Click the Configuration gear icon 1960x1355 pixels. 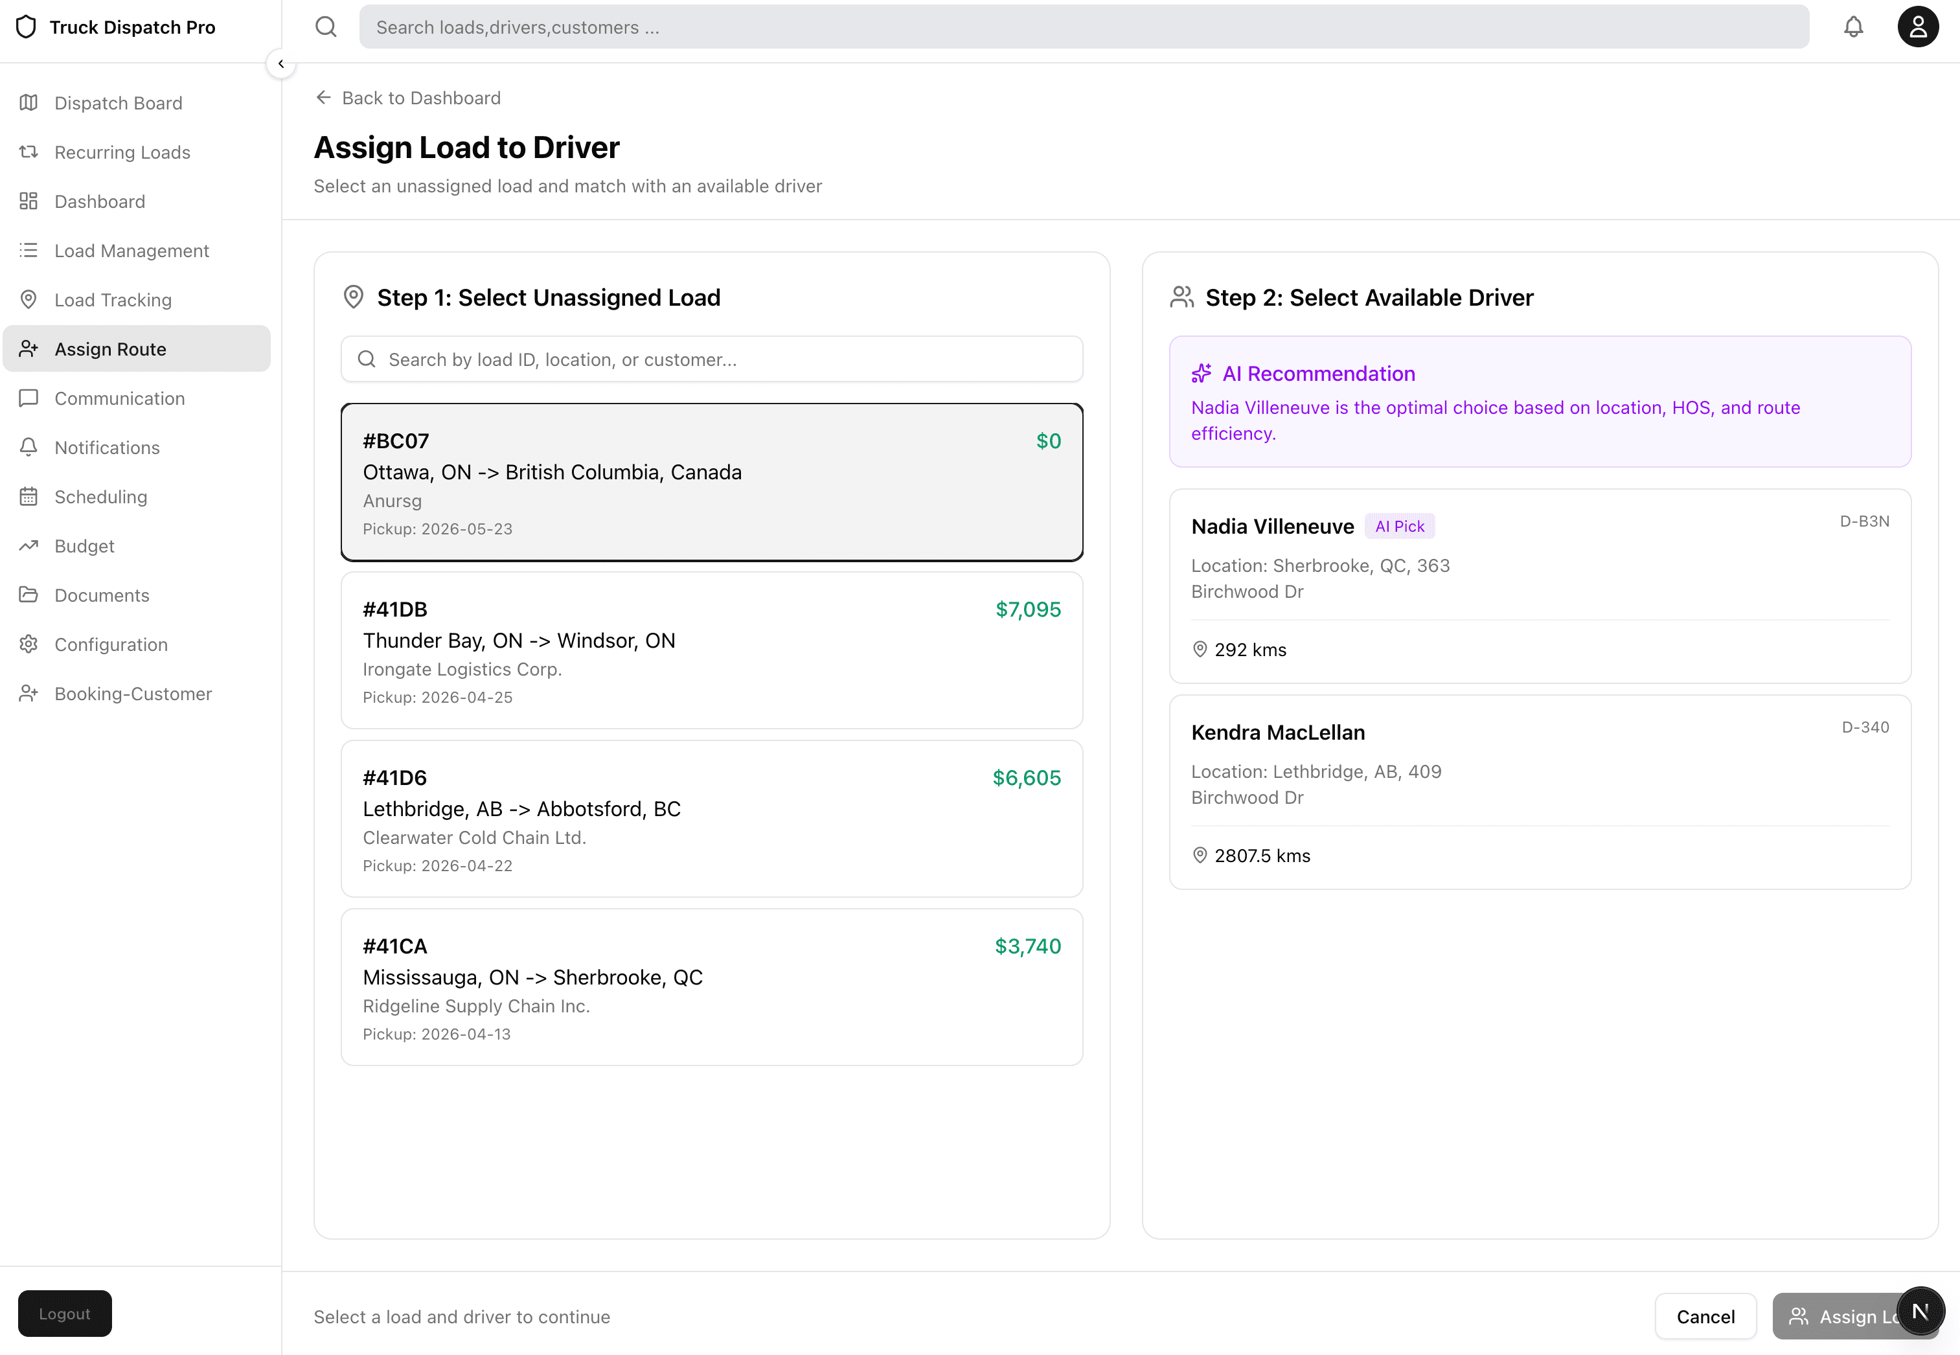click(x=29, y=644)
